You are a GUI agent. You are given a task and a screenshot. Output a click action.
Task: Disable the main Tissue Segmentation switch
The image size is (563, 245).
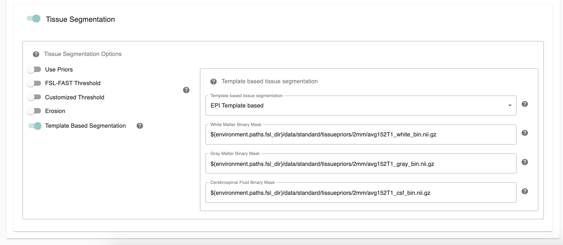coord(34,19)
